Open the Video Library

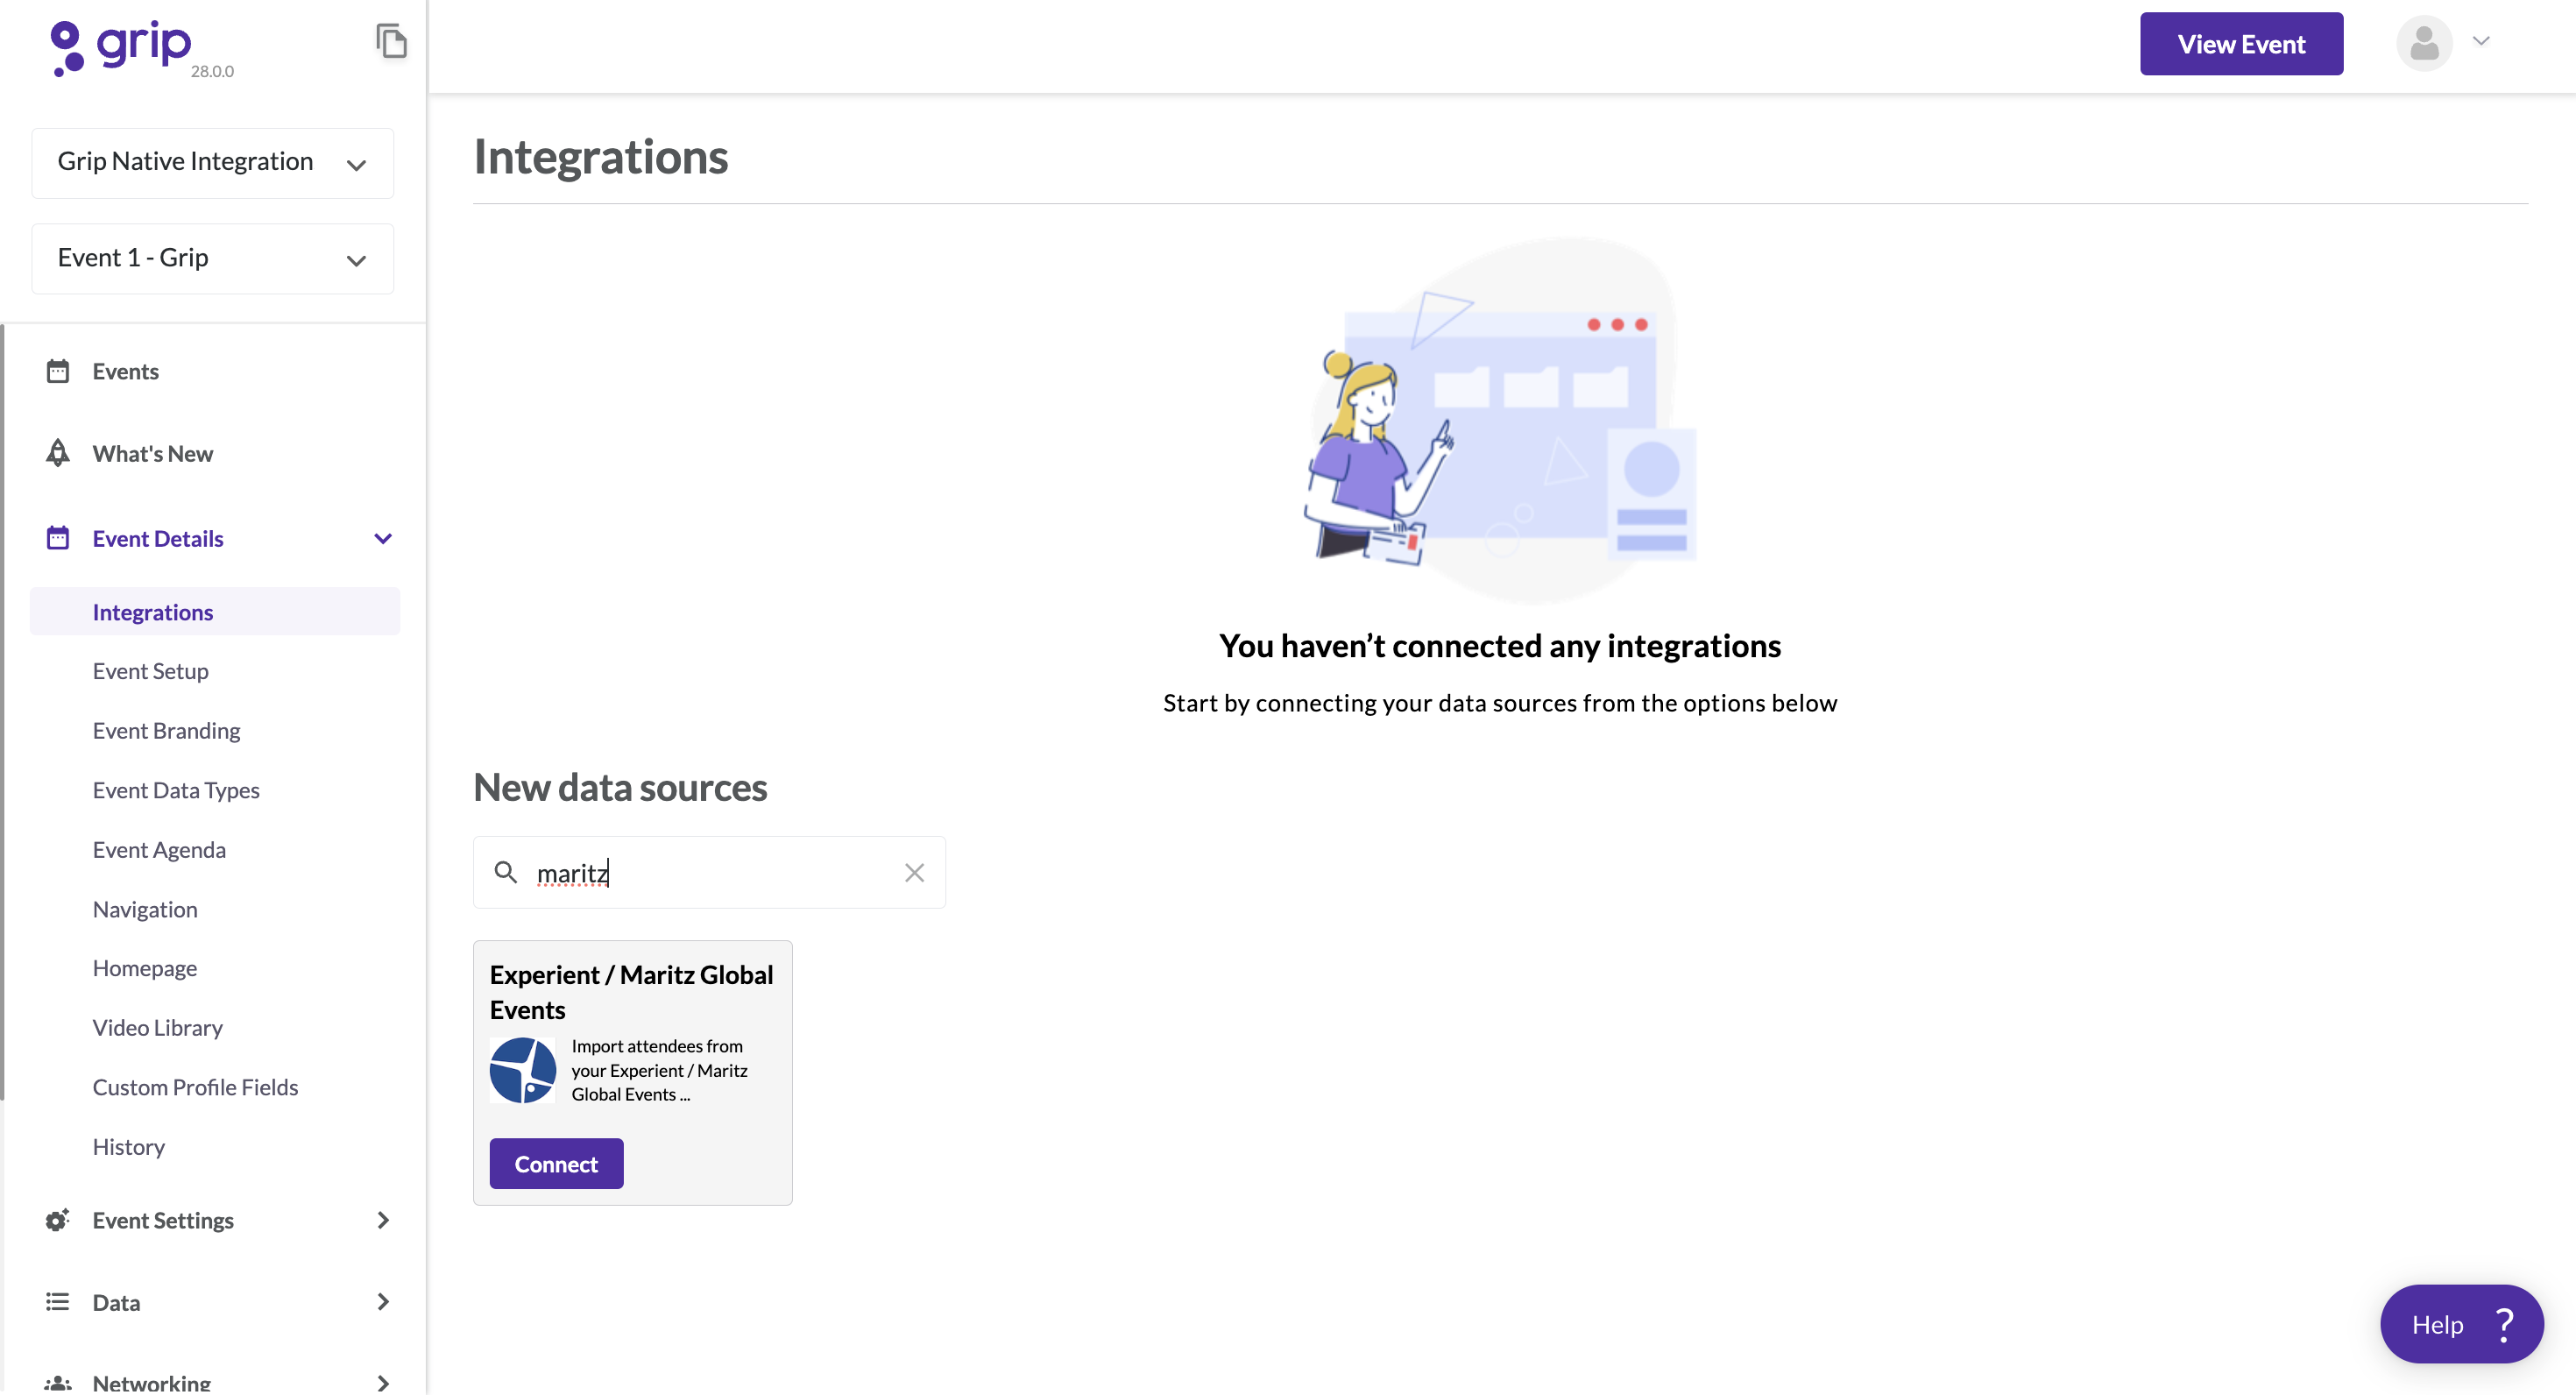tap(157, 1027)
